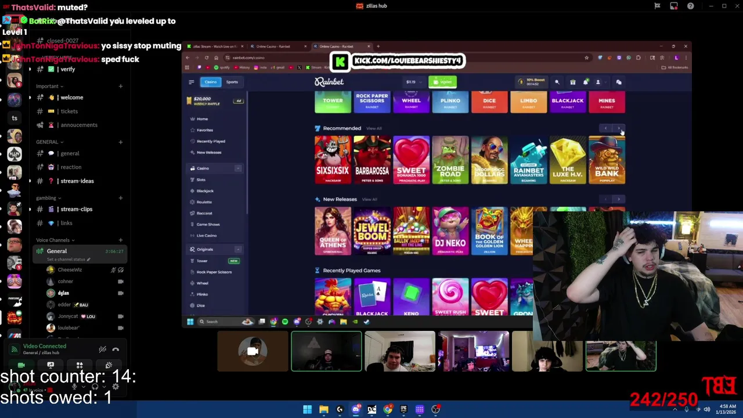Click View All next to Recommended

click(374, 128)
